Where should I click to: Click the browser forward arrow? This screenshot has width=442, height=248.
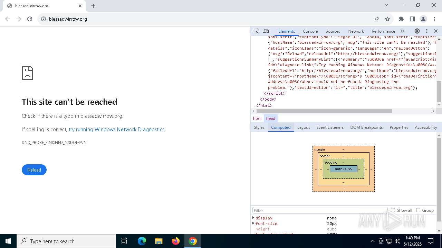(19, 19)
